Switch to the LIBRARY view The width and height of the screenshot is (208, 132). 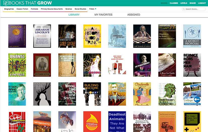point(74,15)
